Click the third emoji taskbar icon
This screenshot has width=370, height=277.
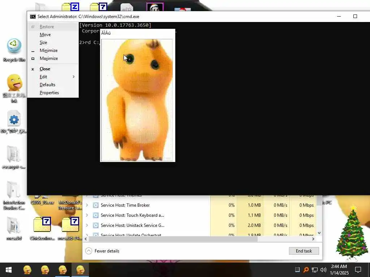tap(63, 270)
